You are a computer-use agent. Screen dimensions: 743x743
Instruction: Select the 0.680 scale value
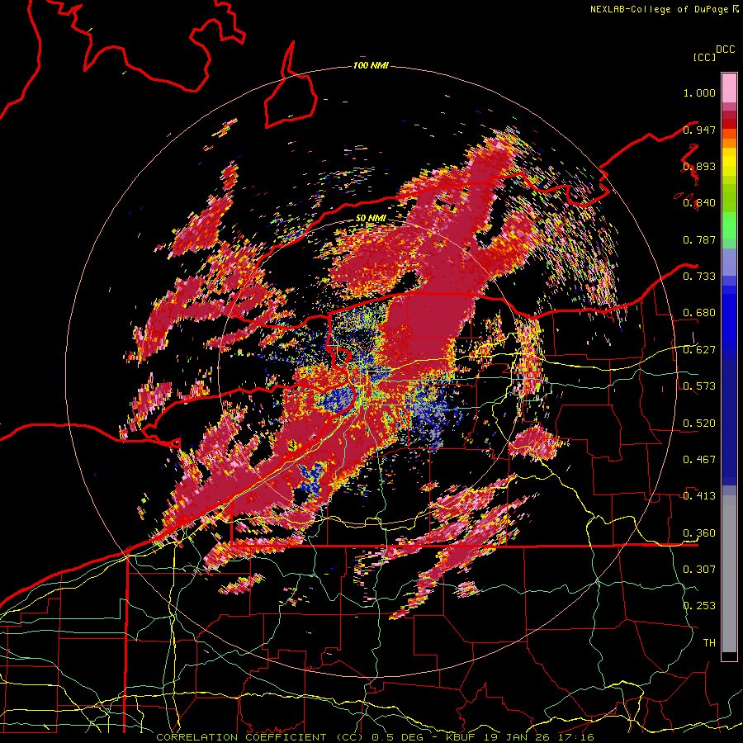[699, 313]
